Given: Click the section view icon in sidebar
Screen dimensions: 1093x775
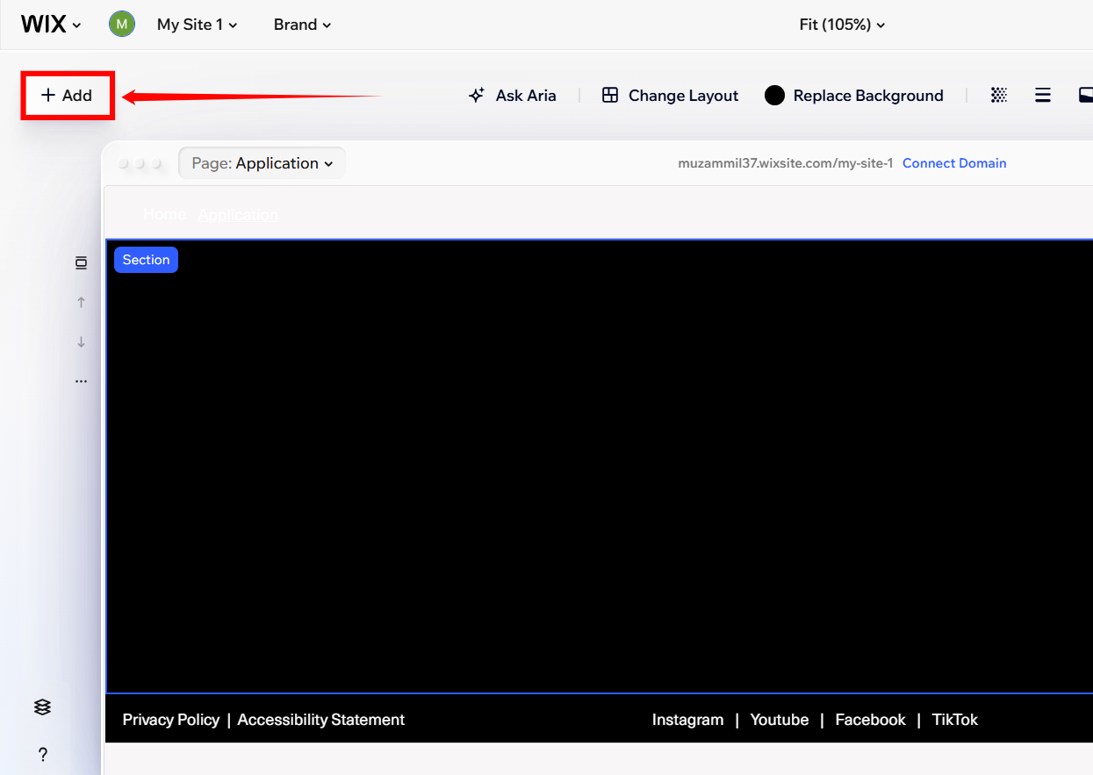Looking at the screenshot, I should tap(81, 262).
